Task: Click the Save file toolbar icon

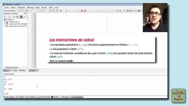Action: (24, 11)
